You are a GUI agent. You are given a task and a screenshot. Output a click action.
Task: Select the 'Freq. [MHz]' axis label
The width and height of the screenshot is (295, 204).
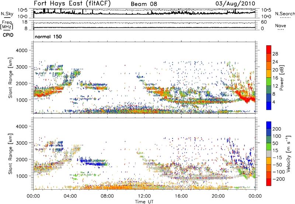point(7,25)
